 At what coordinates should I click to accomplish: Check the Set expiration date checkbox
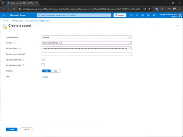(43, 65)
